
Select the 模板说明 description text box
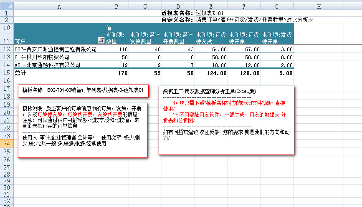click(82, 130)
